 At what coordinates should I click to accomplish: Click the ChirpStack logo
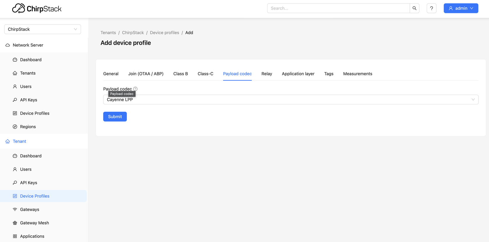tap(37, 8)
